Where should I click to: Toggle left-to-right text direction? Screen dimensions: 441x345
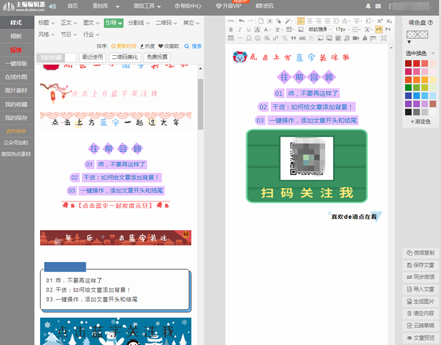pyautogui.click(x=379, y=29)
